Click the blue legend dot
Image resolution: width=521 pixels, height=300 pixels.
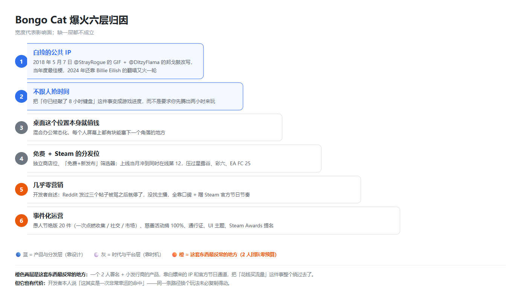tap(18, 254)
